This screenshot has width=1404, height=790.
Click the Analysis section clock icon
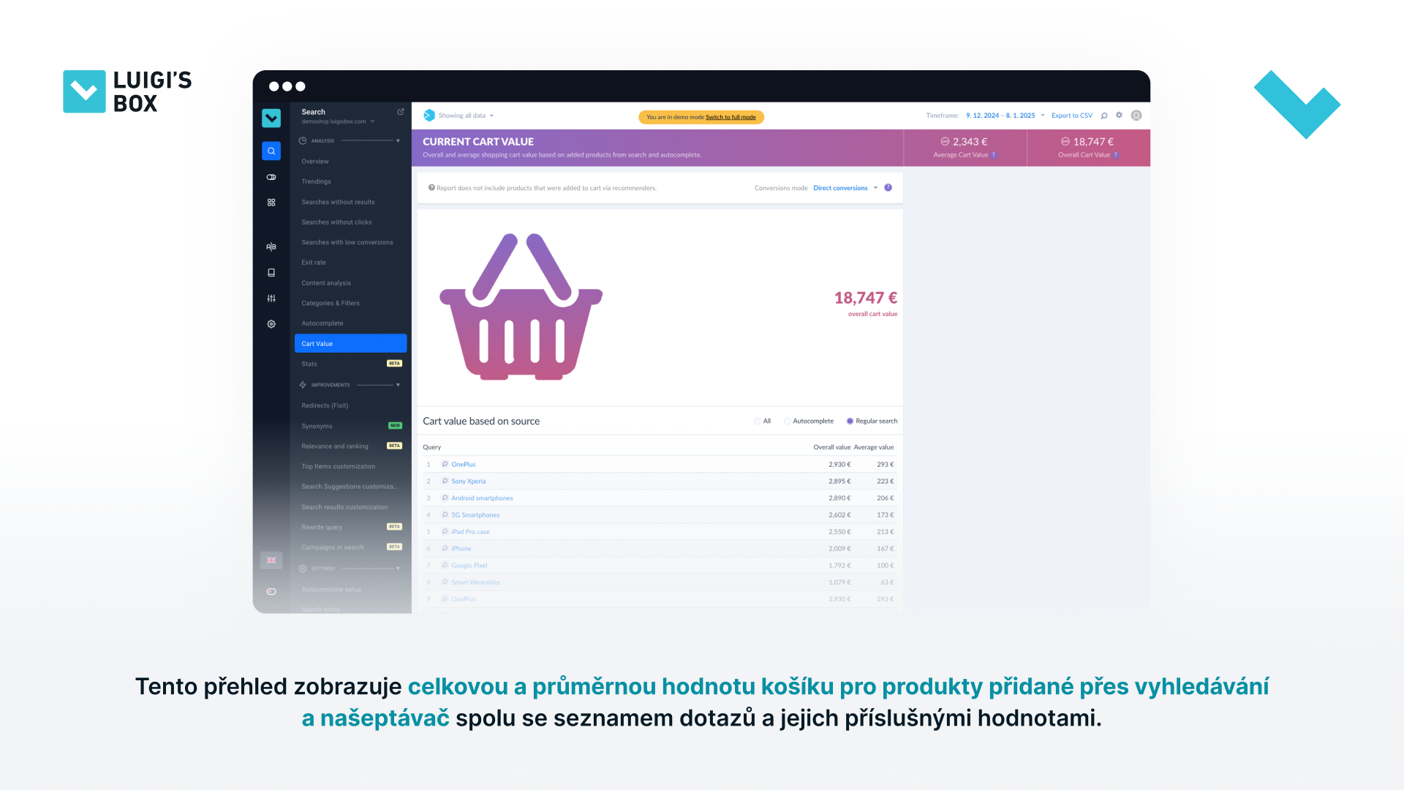(303, 140)
